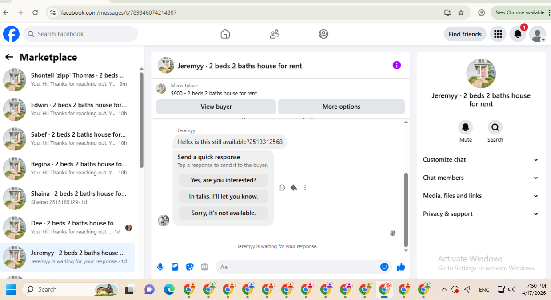Screen dimensions: 551x300
Task: Open Shaina conversation in list
Action: point(68,198)
